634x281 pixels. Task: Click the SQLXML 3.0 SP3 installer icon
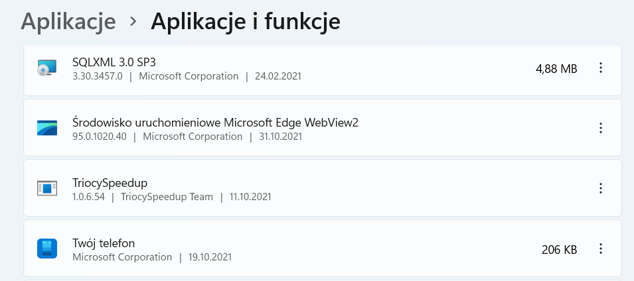click(x=47, y=68)
